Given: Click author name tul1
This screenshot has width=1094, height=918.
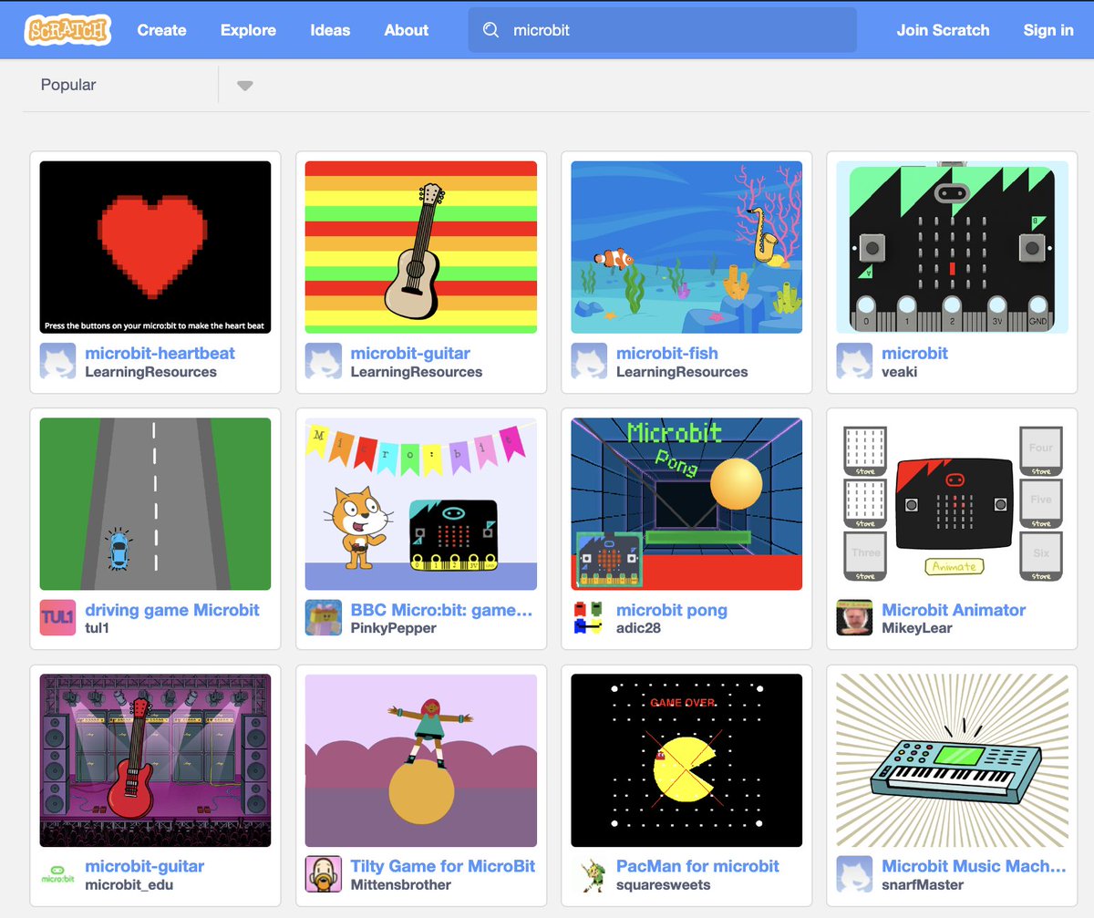Looking at the screenshot, I should tap(97, 628).
